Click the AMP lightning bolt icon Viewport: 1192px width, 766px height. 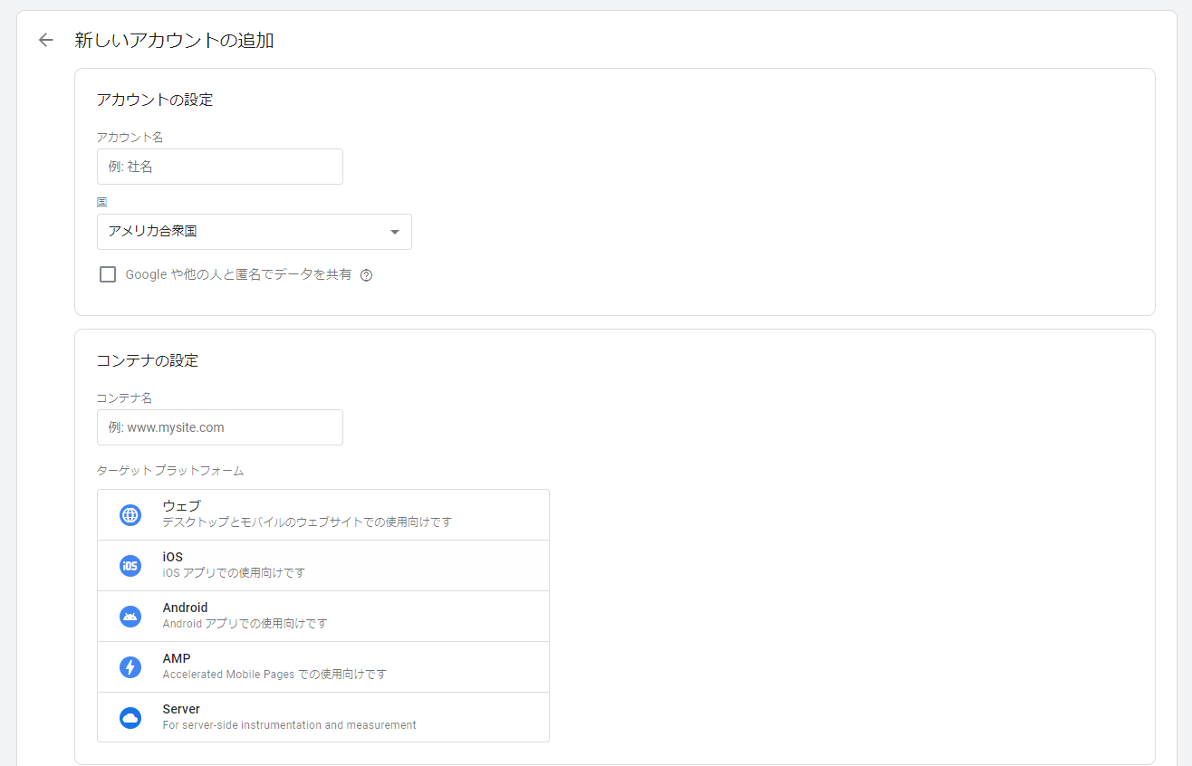[130, 667]
